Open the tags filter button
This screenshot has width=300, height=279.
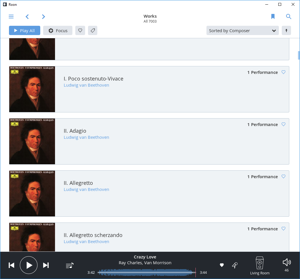coord(93,30)
